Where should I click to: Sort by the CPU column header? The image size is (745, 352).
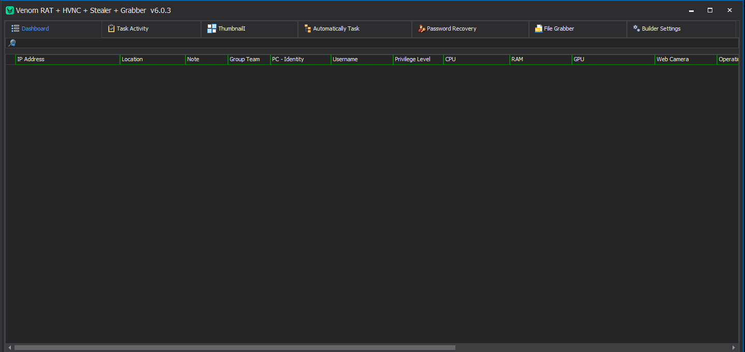coord(476,59)
